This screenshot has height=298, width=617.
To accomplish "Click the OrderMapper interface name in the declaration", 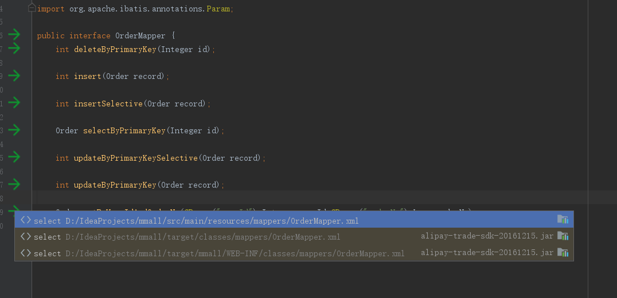I will pyautogui.click(x=140, y=35).
